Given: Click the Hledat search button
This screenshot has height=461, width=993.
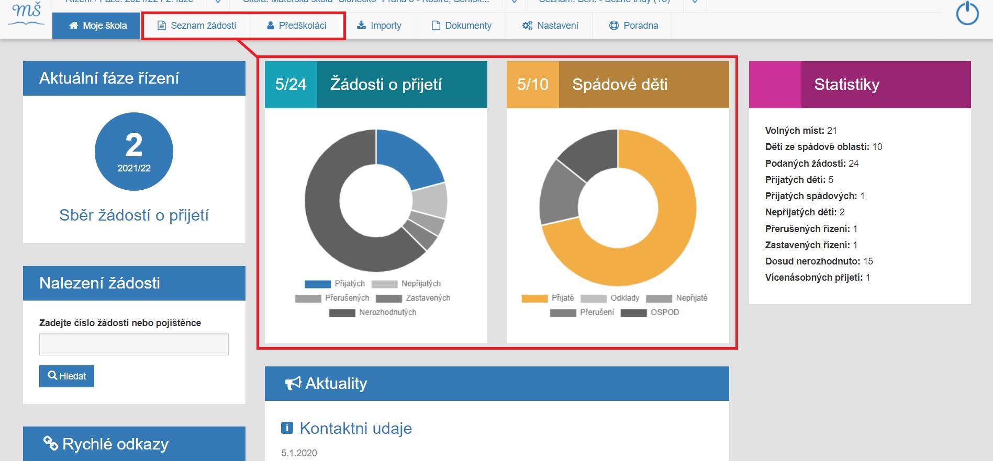Looking at the screenshot, I should [x=66, y=376].
